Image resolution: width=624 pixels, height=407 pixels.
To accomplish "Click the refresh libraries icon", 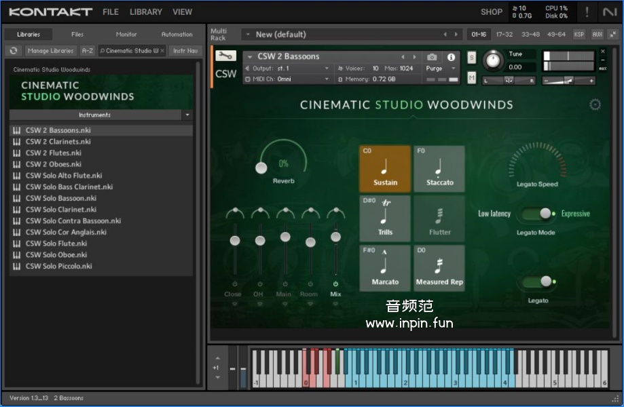I will coord(14,51).
